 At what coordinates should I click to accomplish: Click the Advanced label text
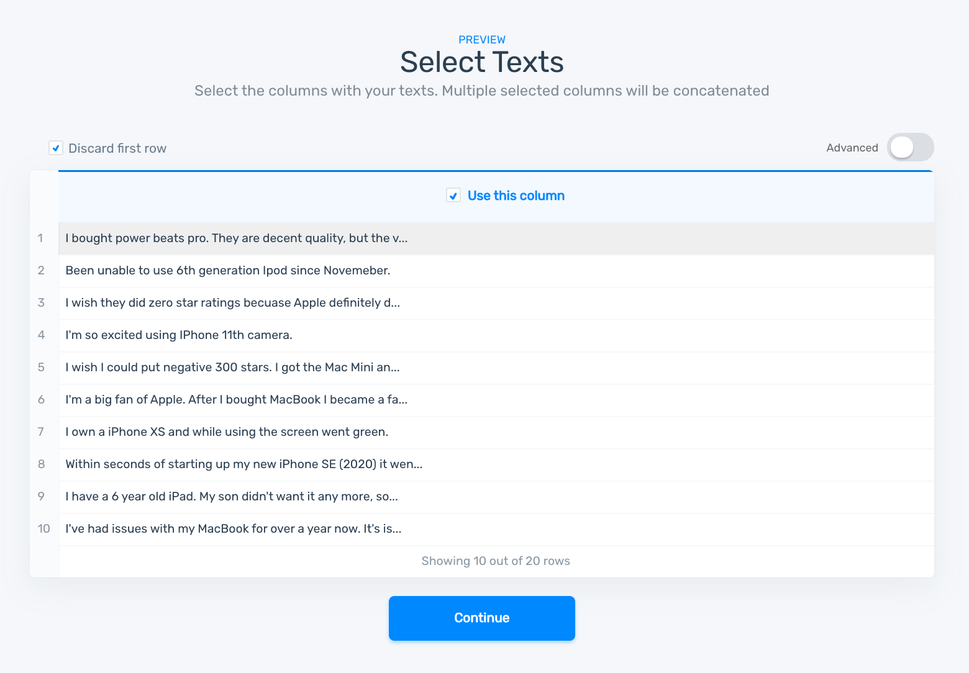[x=852, y=148]
